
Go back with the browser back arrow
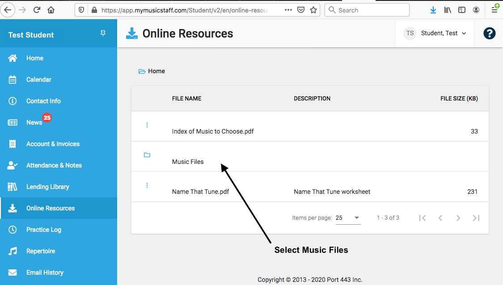[8, 10]
